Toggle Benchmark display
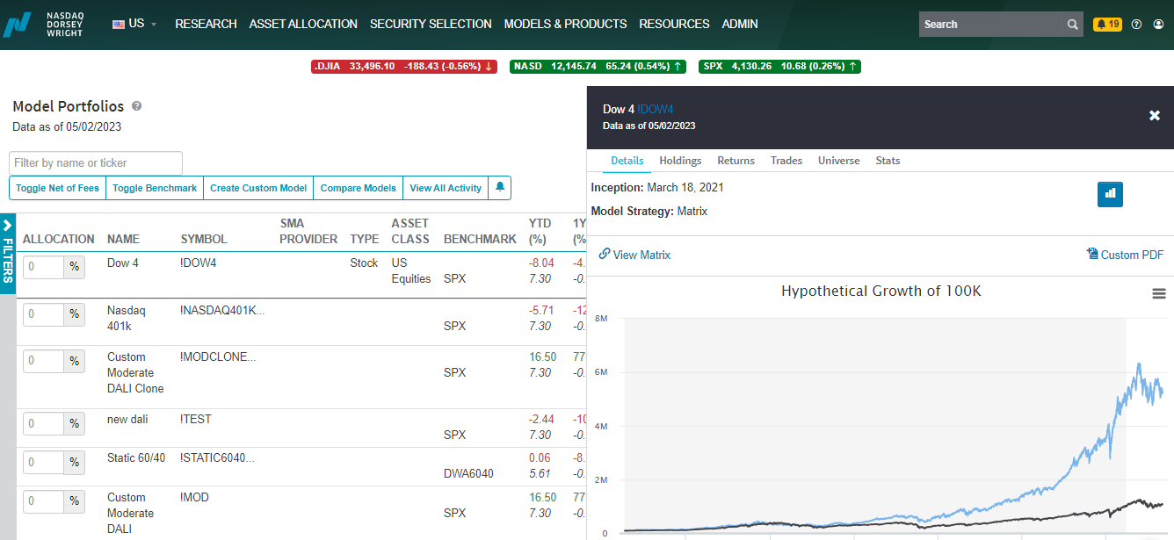 155,188
